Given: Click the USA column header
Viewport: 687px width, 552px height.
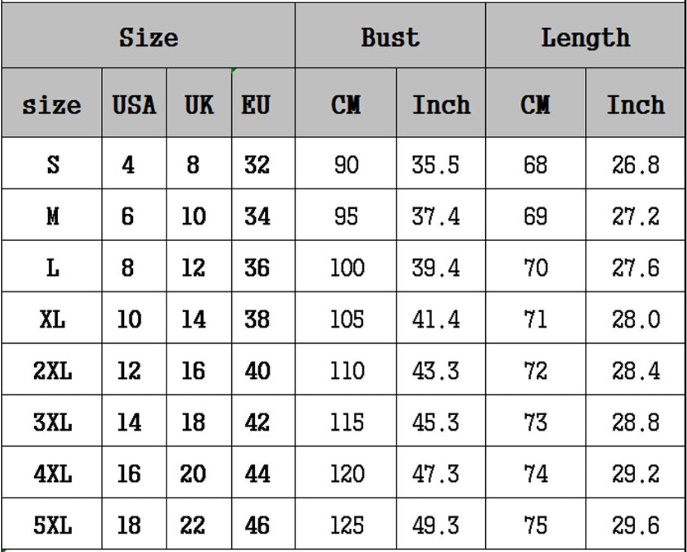Looking at the screenshot, I should 134,104.
